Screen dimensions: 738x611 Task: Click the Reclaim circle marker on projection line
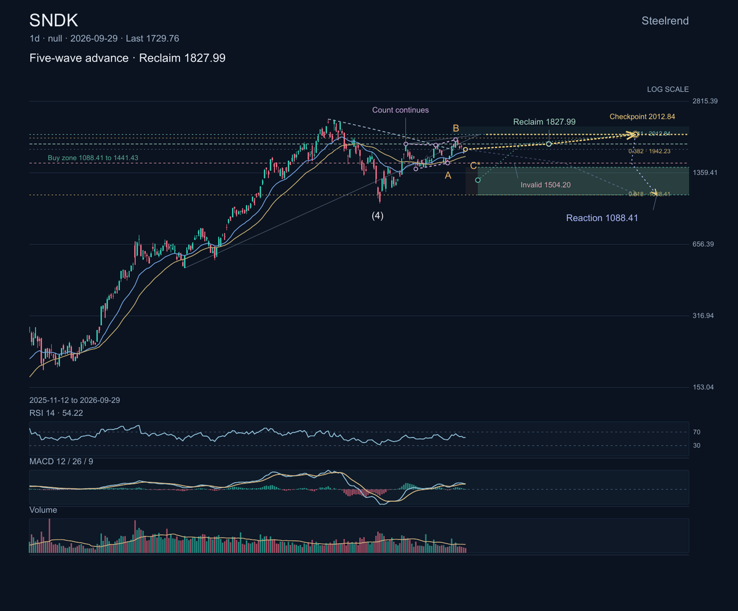[549, 144]
